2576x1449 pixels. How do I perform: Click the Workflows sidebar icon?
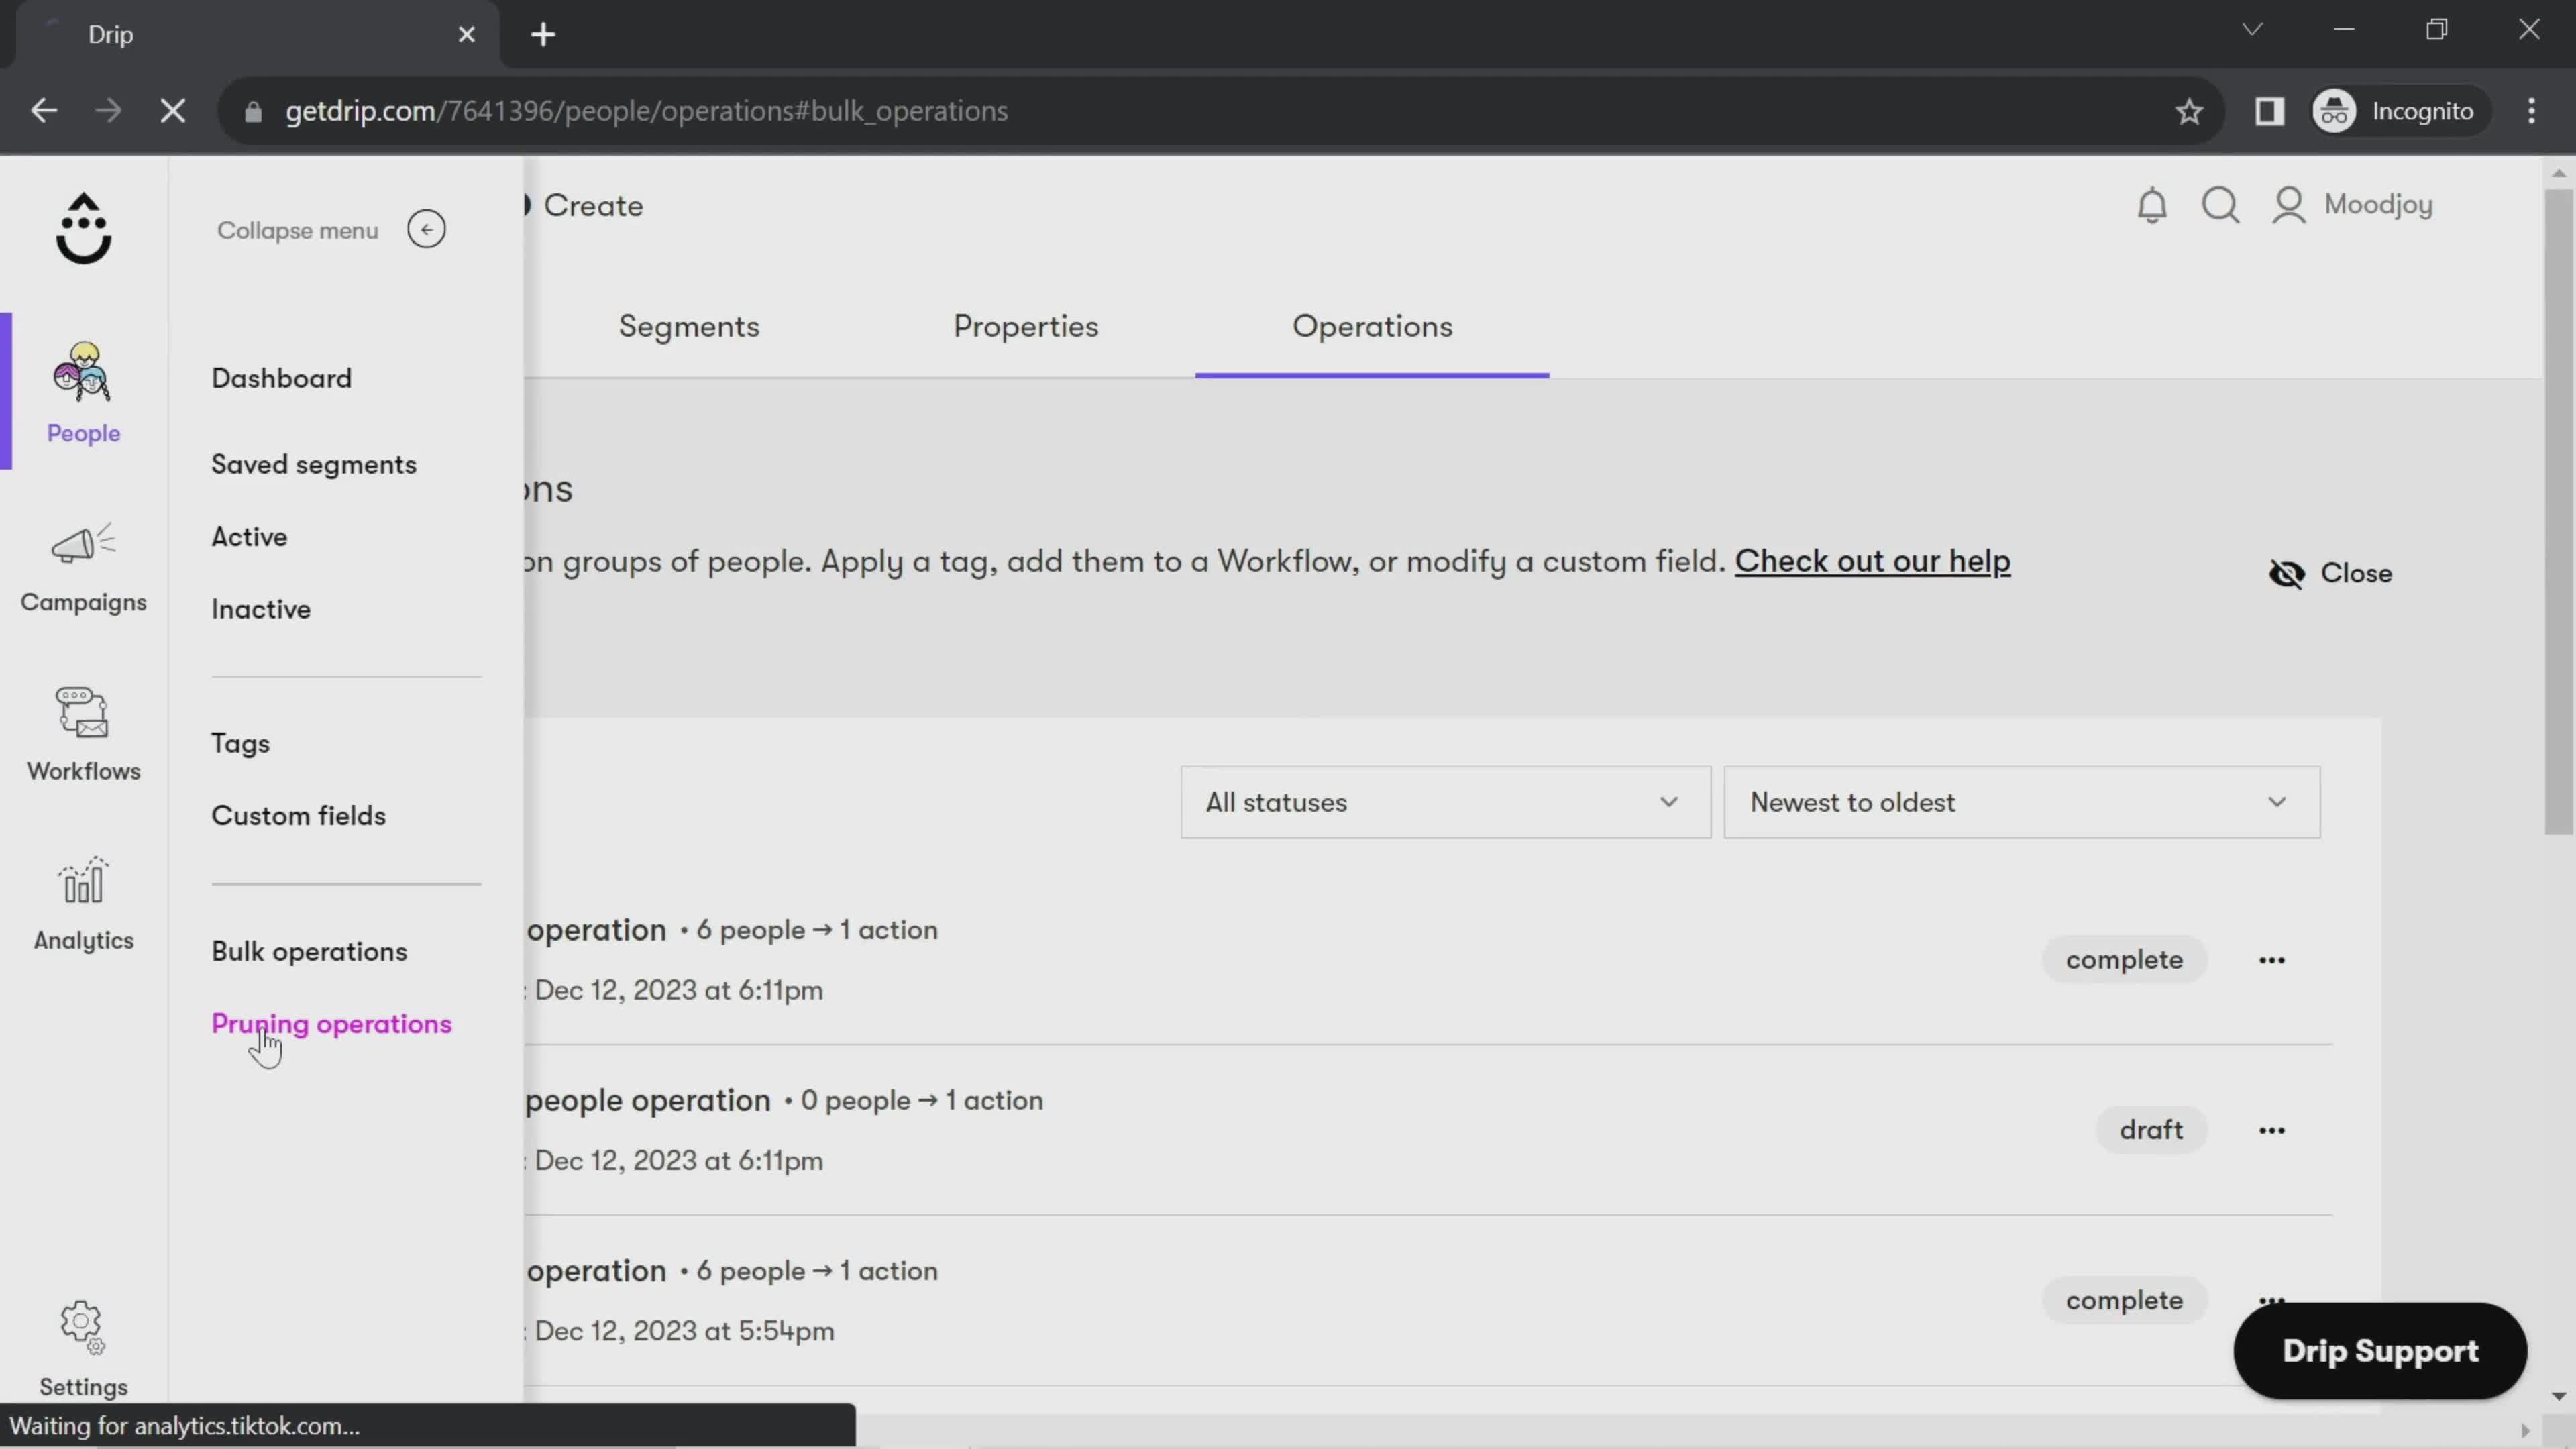(x=83, y=731)
